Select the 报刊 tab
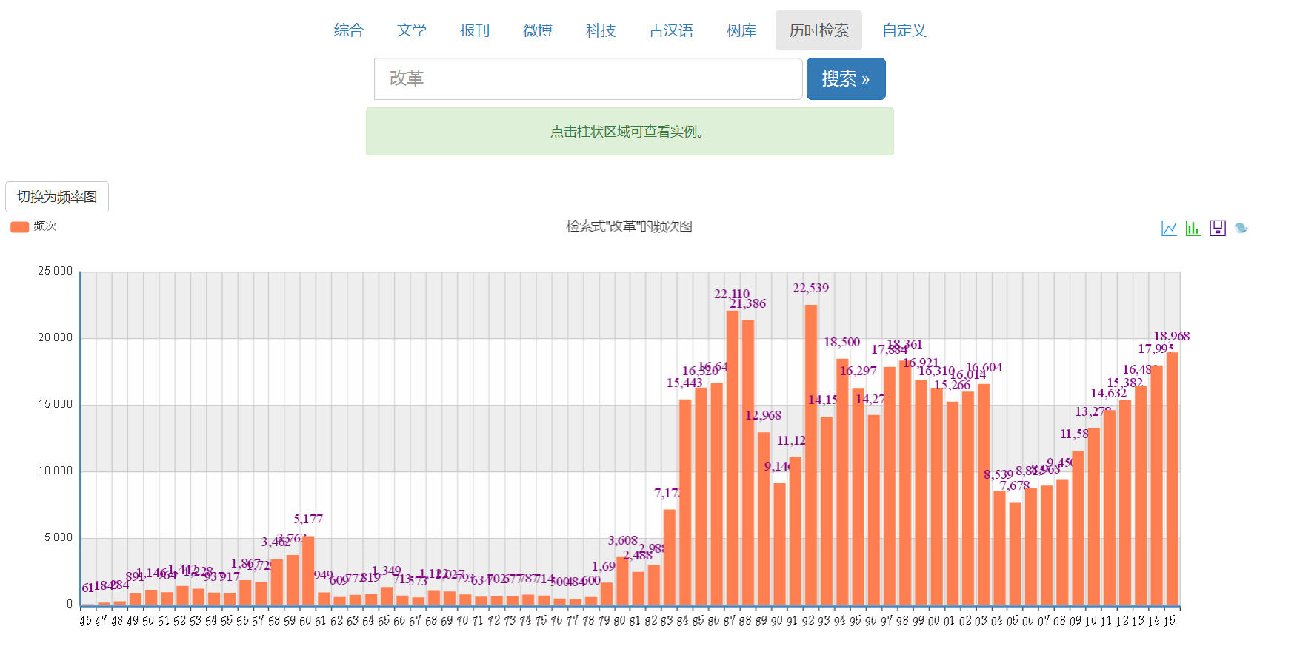Screen dimensions: 1297x649 pyautogui.click(x=474, y=30)
